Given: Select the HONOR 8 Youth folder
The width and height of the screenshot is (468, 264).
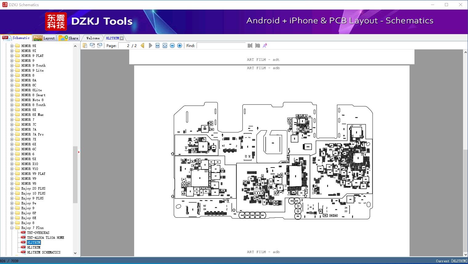Looking at the screenshot, I should [33, 105].
